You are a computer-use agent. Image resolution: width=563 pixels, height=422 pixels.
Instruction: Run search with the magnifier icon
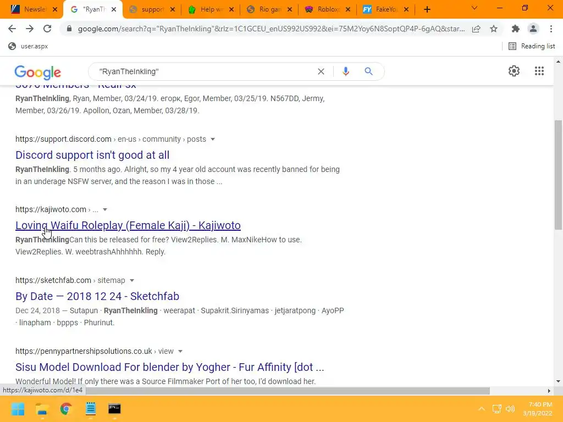coord(368,71)
